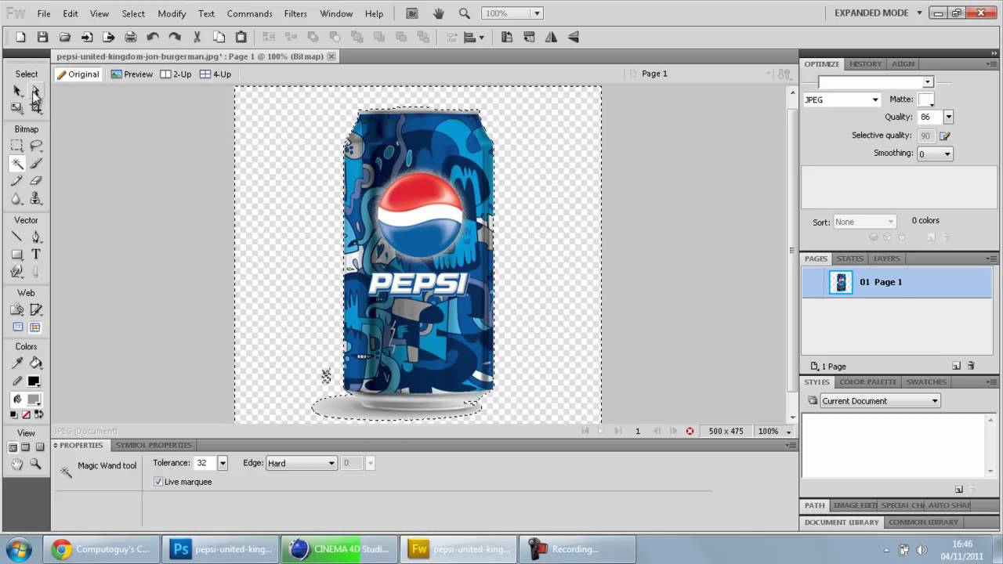Expand the JPEG export format dropdown
Screen dimensions: 1003x564
pos(842,99)
